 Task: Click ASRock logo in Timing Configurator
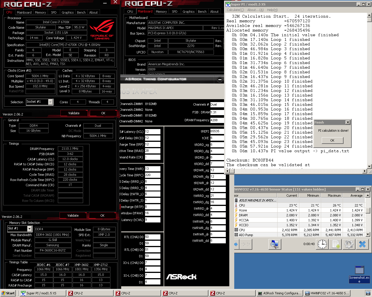181,277
